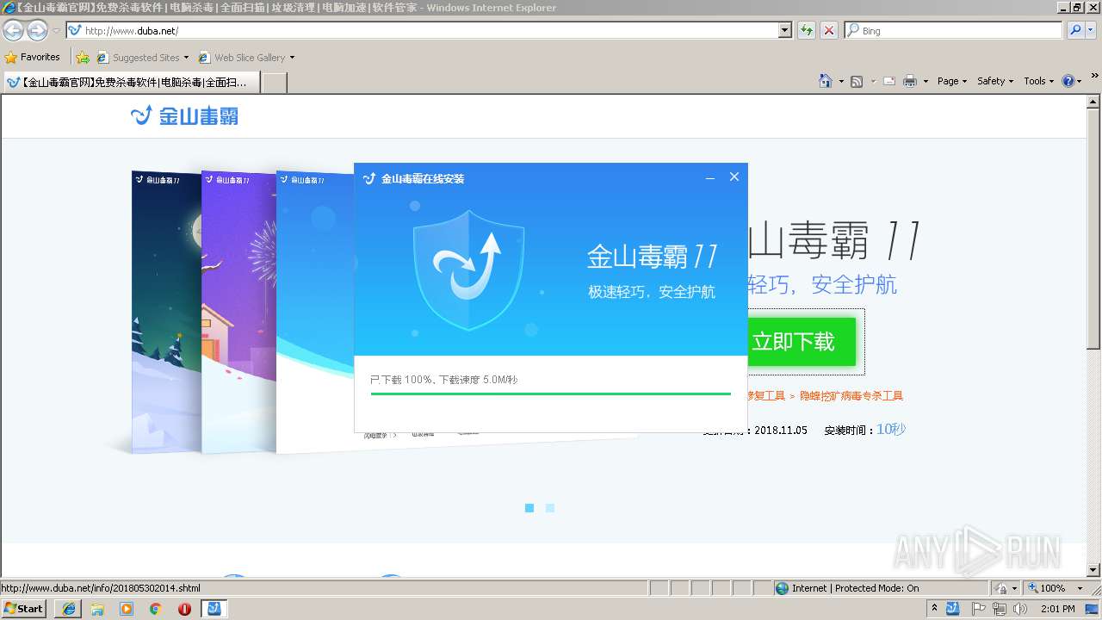Image resolution: width=1102 pixels, height=620 pixels.
Task: Click the Add to Favorites Bar icon
Action: click(83, 57)
